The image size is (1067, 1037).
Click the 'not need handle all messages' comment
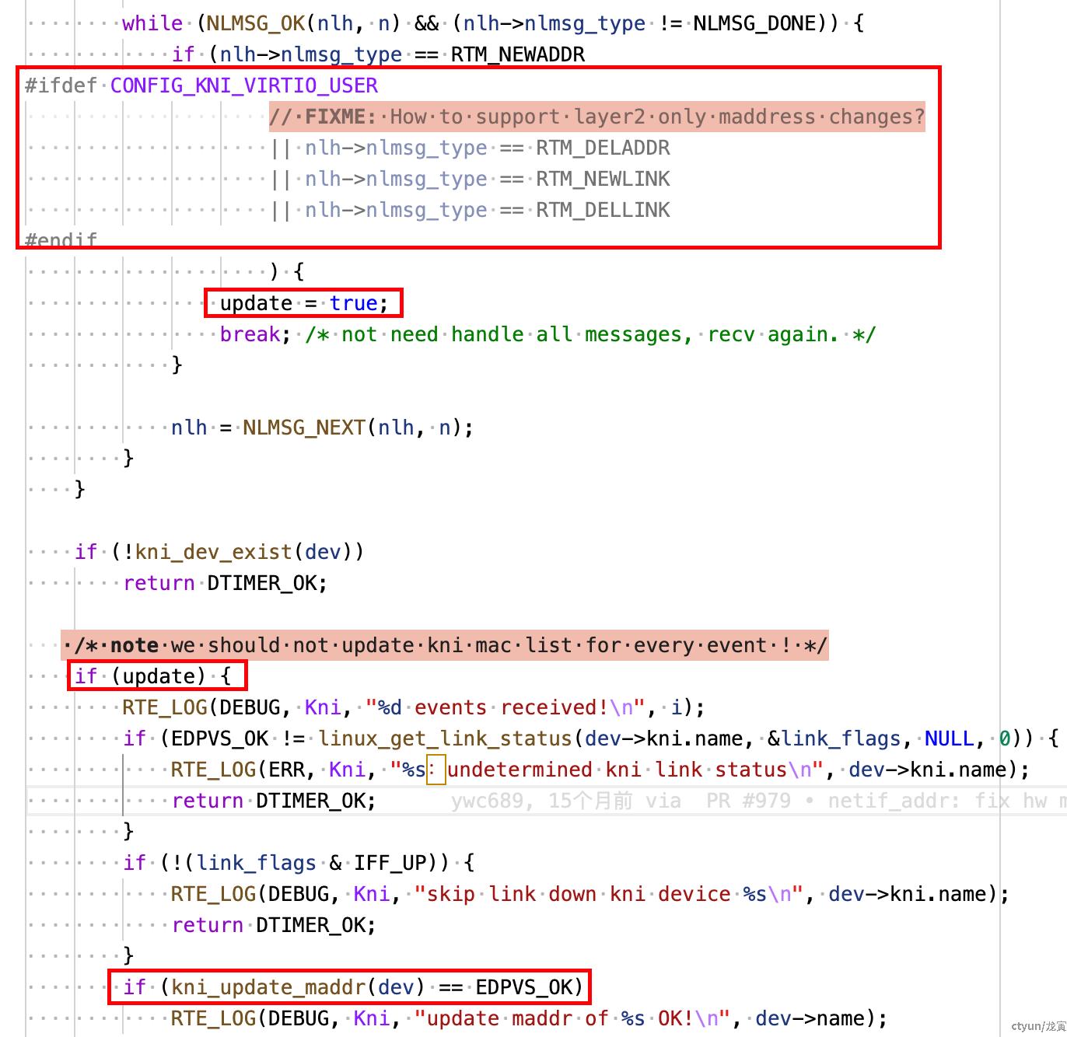591,334
